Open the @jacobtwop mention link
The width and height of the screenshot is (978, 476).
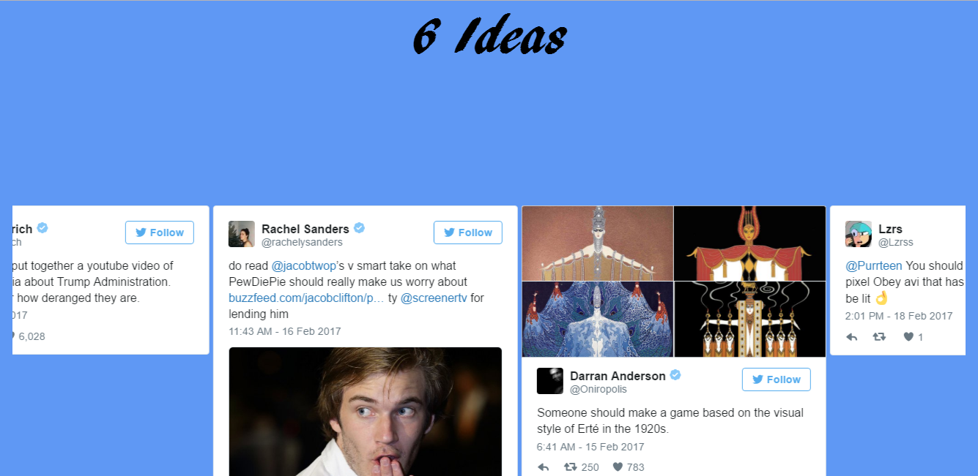pyautogui.click(x=304, y=266)
